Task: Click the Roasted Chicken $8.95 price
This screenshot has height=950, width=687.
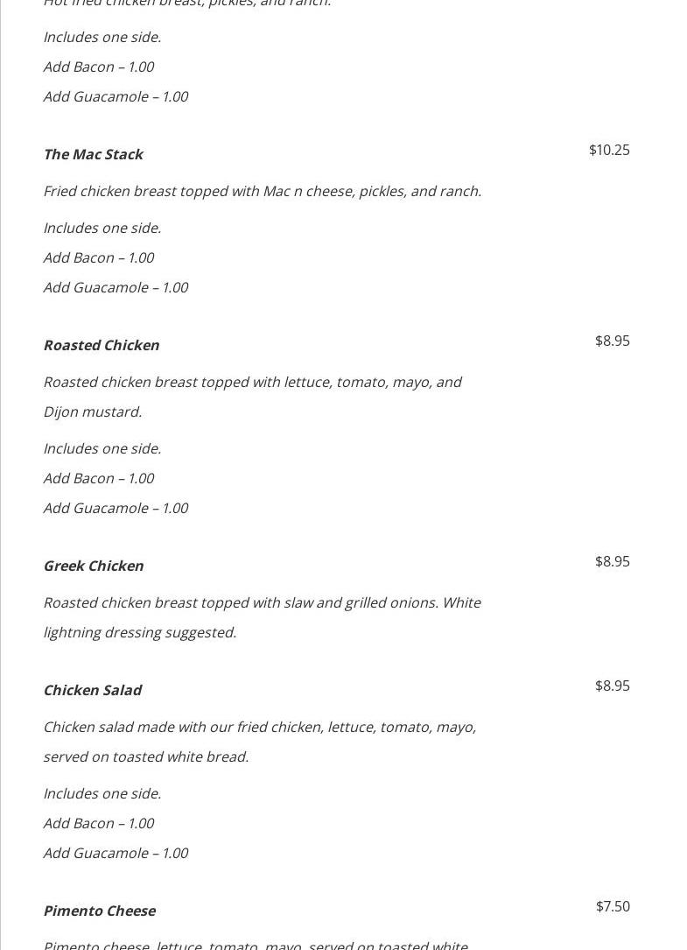Action: (612, 341)
